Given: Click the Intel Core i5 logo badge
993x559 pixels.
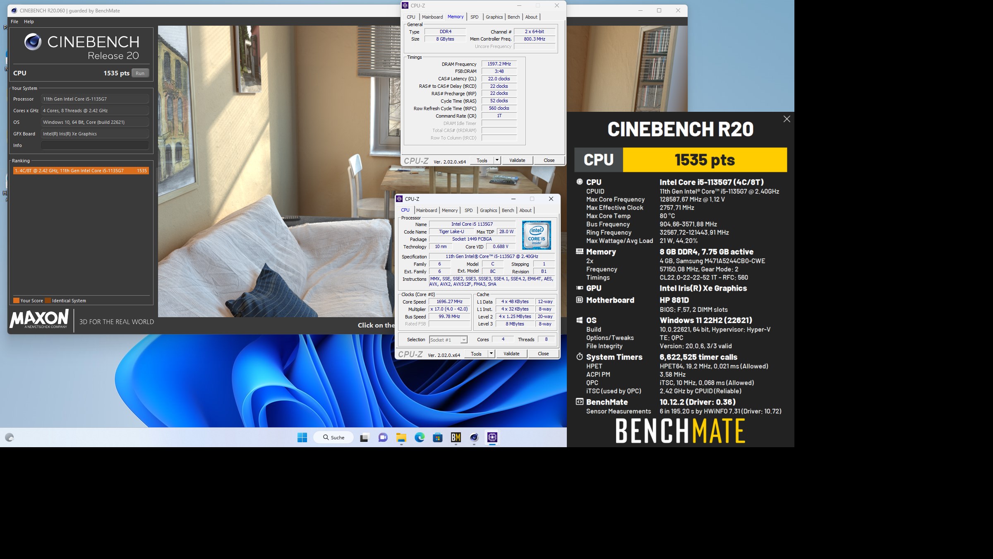Looking at the screenshot, I should pos(536,235).
